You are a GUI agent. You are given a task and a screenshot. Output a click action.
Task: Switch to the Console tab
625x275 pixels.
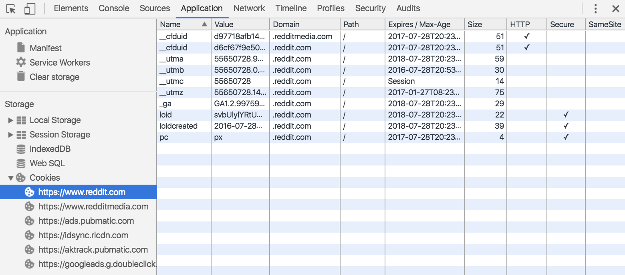tap(114, 8)
